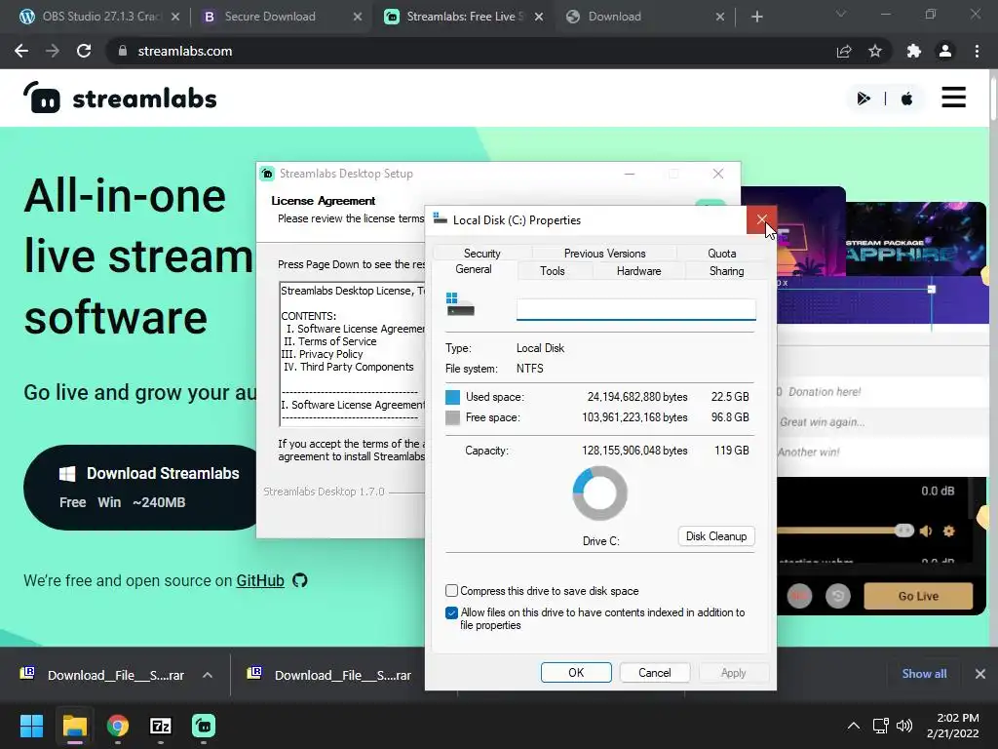
Task: Confirm Properties dialog with OK
Action: [576, 673]
